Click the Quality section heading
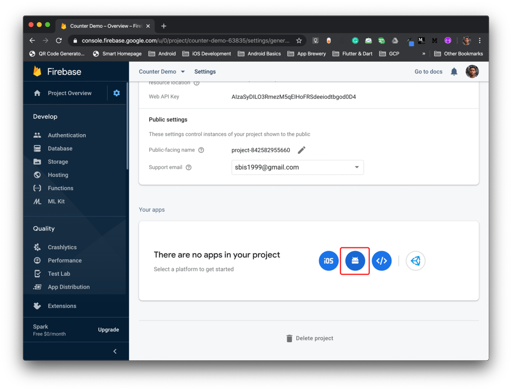 pos(44,228)
